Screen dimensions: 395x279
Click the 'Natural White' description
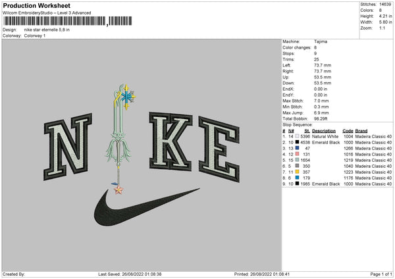pyautogui.click(x=325, y=136)
